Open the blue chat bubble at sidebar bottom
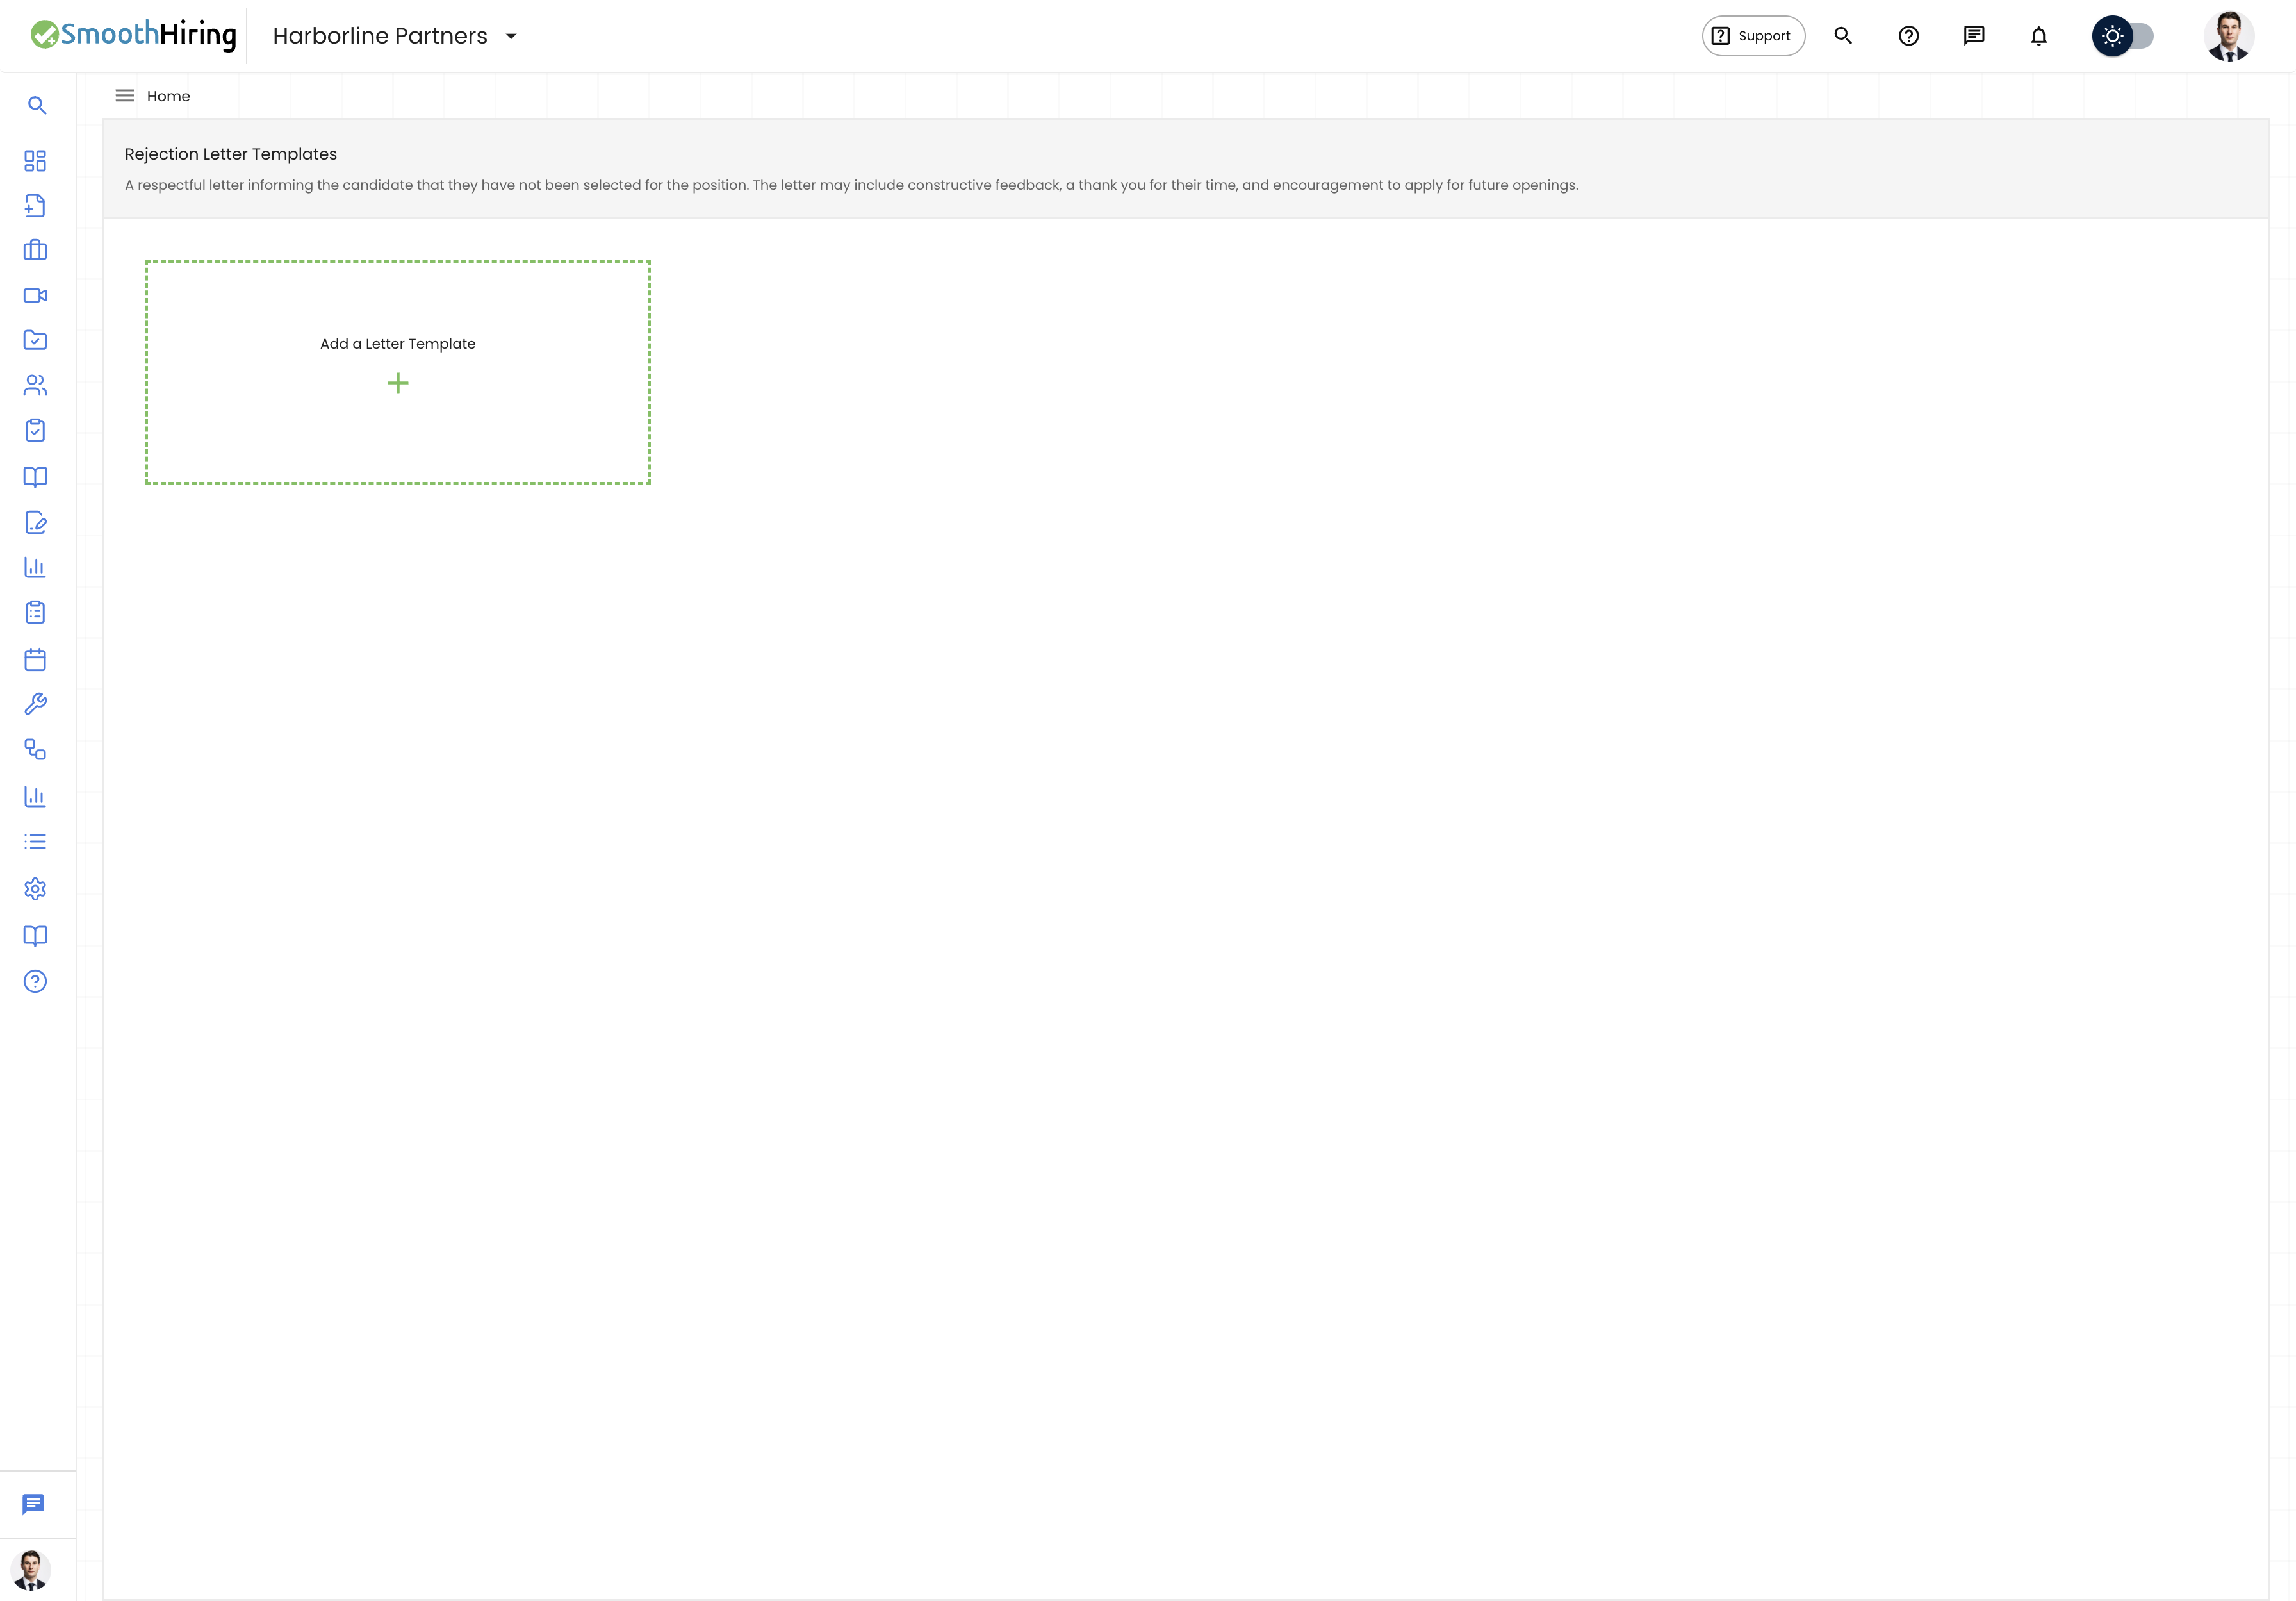This screenshot has height=1601, width=2296. [34, 1504]
